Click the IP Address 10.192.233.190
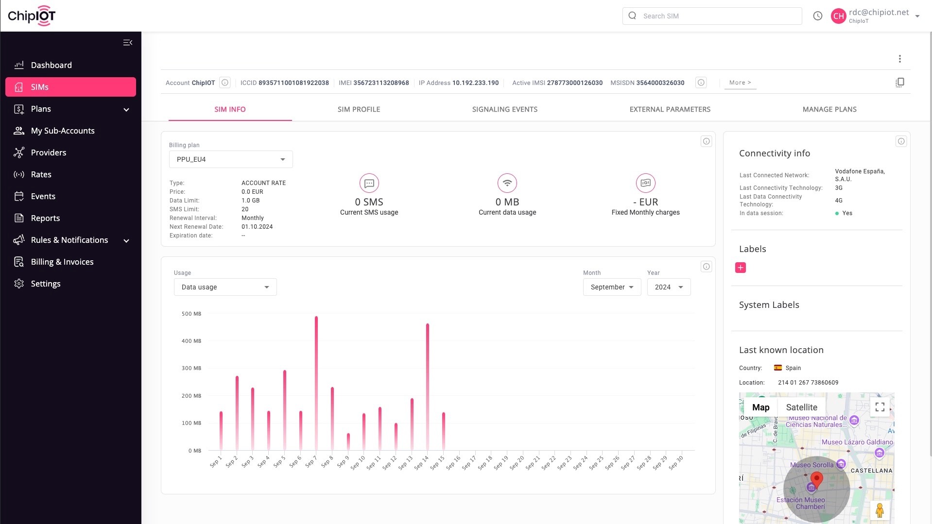 click(x=476, y=83)
